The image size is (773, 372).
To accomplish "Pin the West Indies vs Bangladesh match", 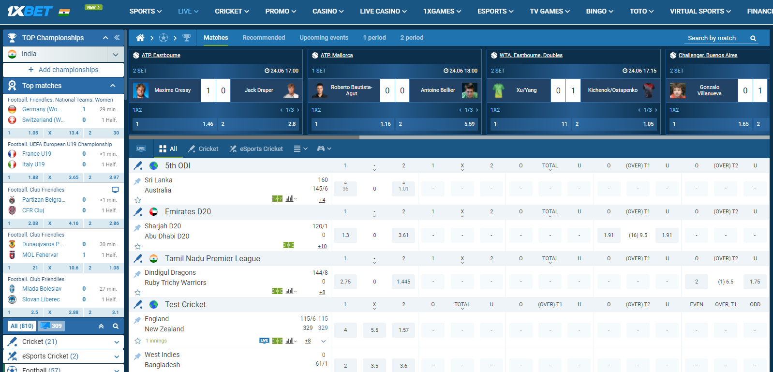I will click(x=137, y=357).
